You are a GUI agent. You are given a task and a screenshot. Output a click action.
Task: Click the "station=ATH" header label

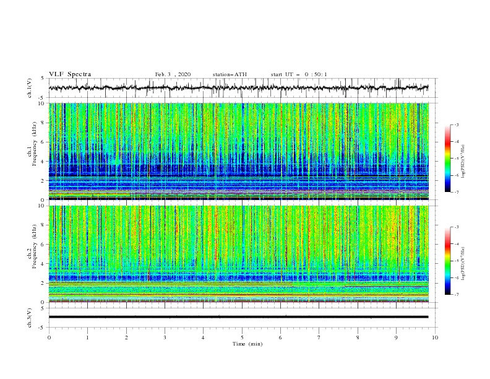(x=230, y=74)
